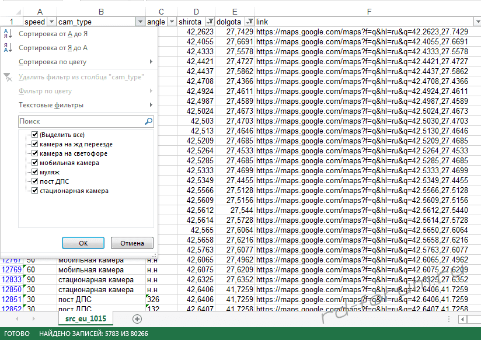The width and height of the screenshot is (481, 340).
Task: Select column C header
Action: [x=161, y=12]
